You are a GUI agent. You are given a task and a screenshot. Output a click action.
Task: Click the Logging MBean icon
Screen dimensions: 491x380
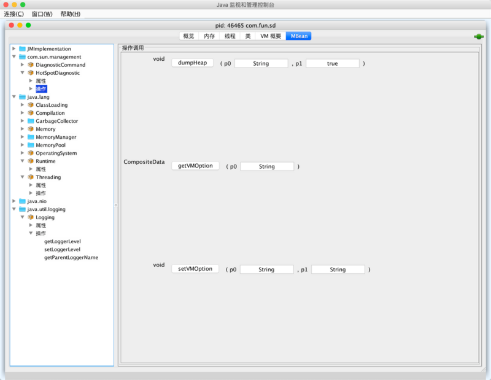tap(31, 217)
